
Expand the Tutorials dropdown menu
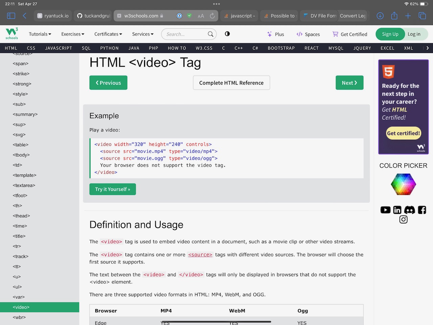click(40, 34)
